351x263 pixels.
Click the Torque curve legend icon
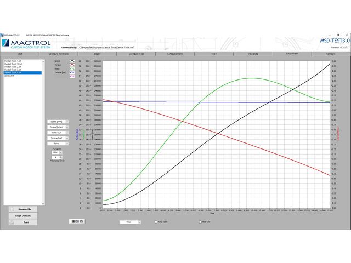[71, 65]
